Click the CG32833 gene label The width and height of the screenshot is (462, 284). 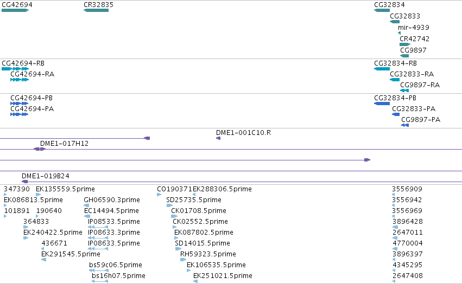click(405, 16)
